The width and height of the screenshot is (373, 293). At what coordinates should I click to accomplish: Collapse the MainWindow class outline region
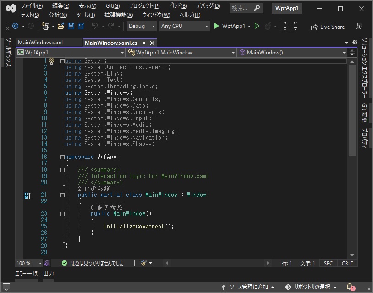(62, 195)
